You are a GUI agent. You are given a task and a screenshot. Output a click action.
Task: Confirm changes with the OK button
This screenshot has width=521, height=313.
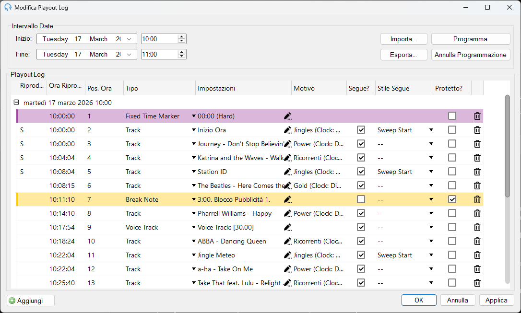(x=419, y=300)
